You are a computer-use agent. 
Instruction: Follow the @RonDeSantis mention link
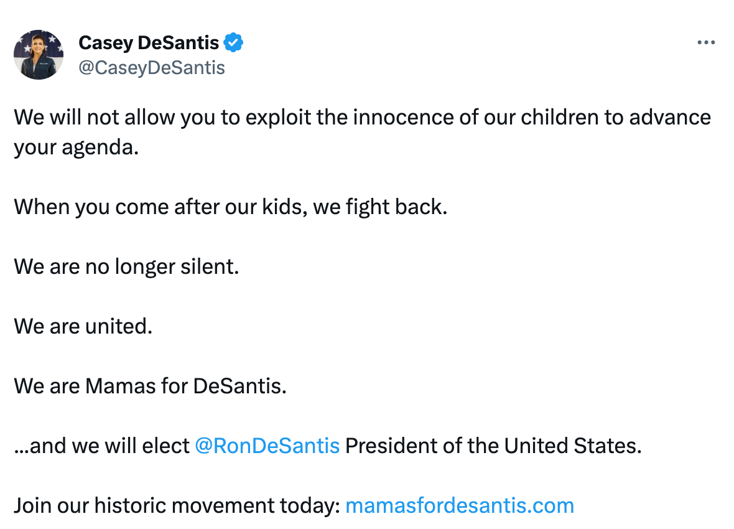[267, 446]
